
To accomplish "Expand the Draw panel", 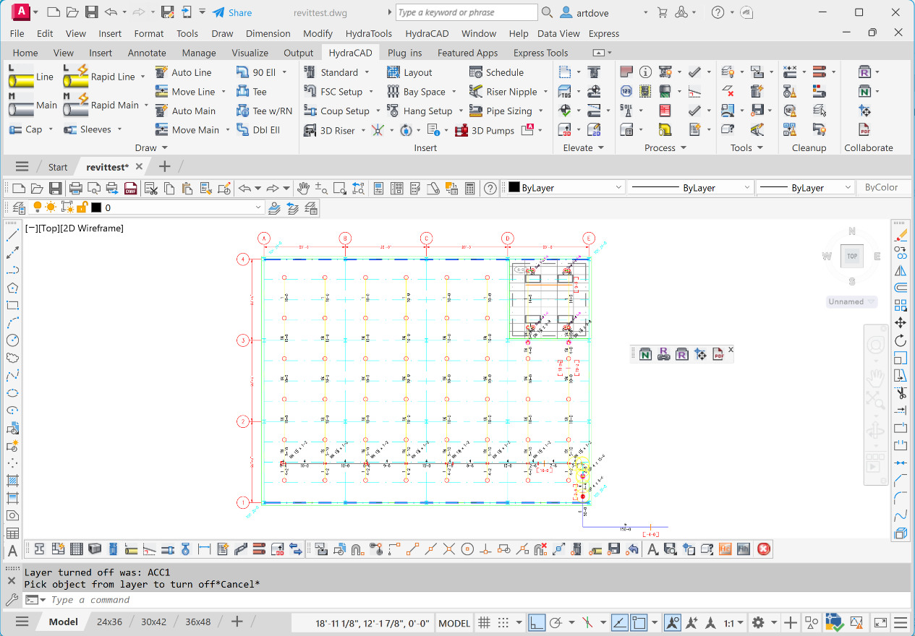I will click(151, 148).
